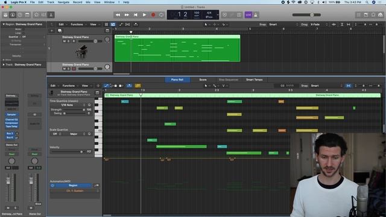Collapse the Region inspector disclosure triangle

pos(4,24)
